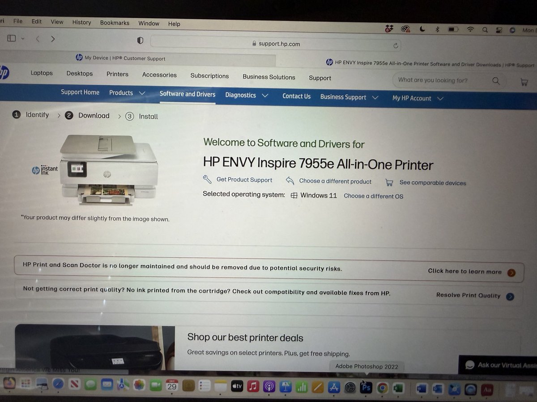Open the Bookmarks menu
This screenshot has height=402, width=537.
point(115,22)
